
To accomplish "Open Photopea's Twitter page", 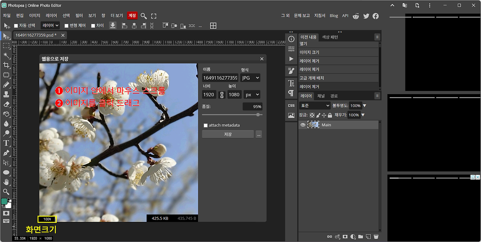I will 366,16.
